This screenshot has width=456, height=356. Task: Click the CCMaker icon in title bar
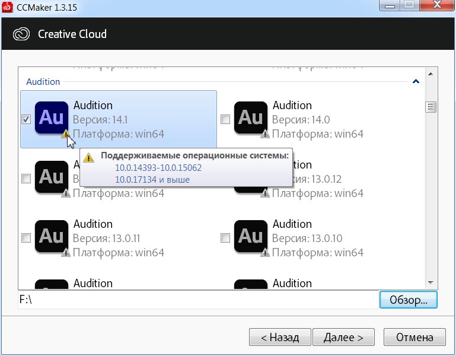(7, 7)
